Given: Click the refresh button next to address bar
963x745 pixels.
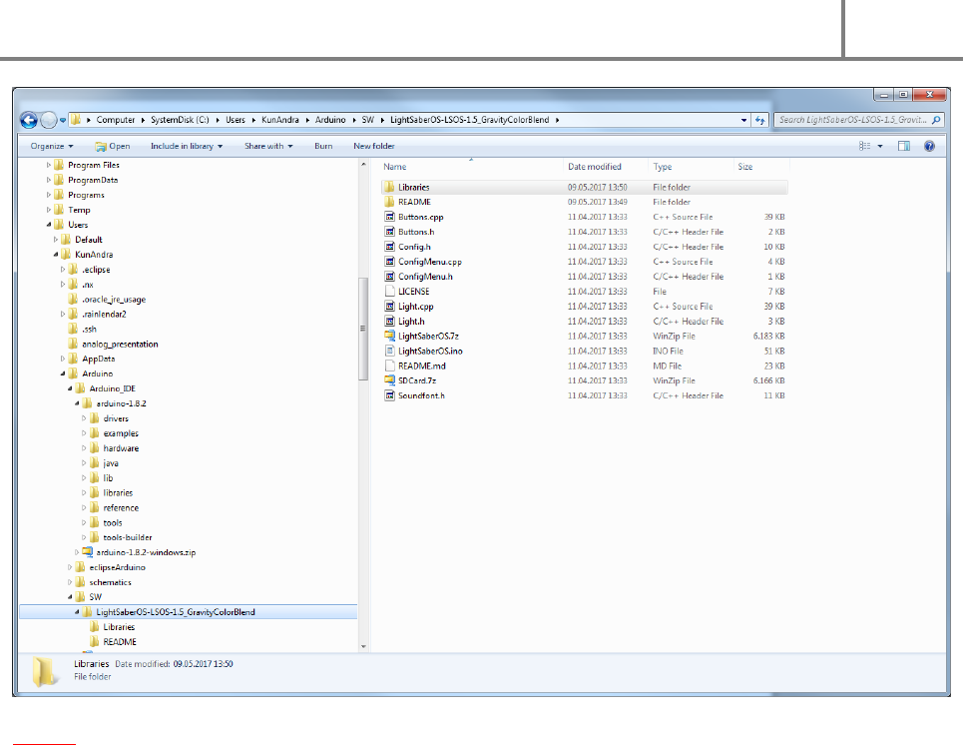Looking at the screenshot, I should [x=760, y=120].
